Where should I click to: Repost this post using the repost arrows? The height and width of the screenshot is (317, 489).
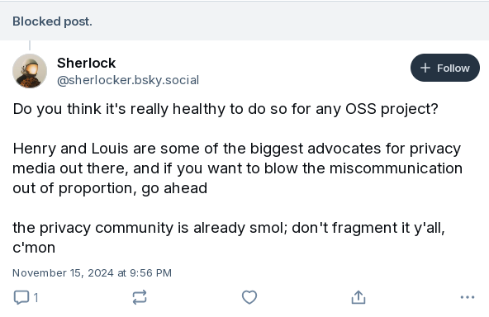click(x=140, y=297)
